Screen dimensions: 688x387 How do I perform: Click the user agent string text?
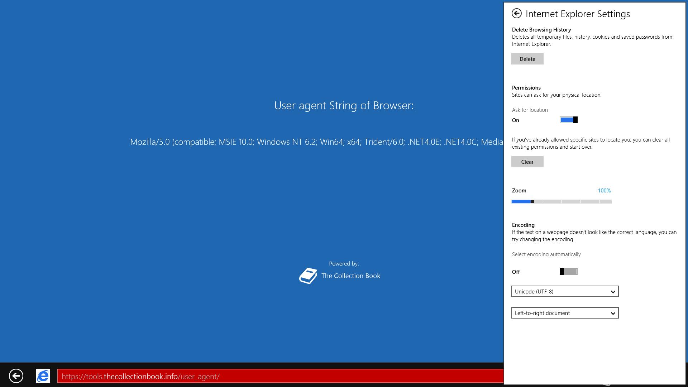[x=317, y=142]
